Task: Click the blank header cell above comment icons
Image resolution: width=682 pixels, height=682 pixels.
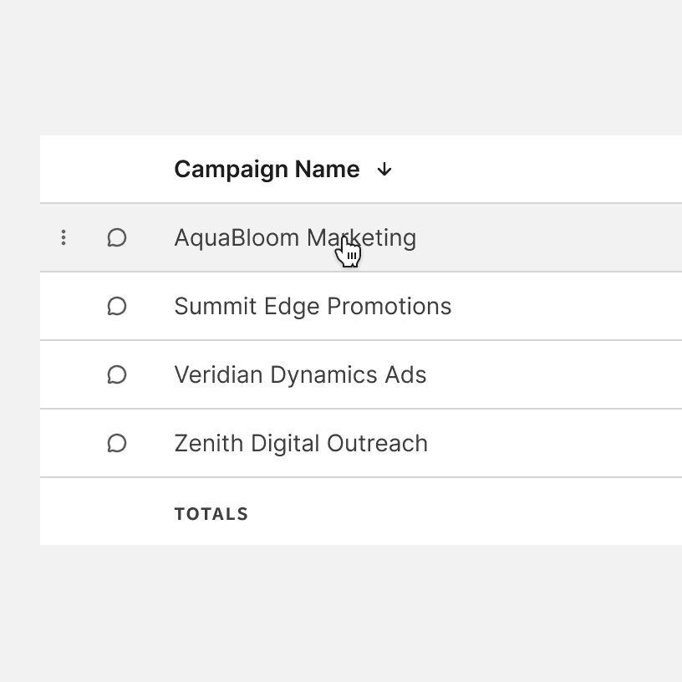Action: click(x=117, y=170)
